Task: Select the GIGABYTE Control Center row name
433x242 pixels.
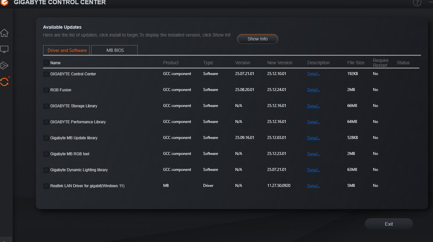Action: [73, 74]
